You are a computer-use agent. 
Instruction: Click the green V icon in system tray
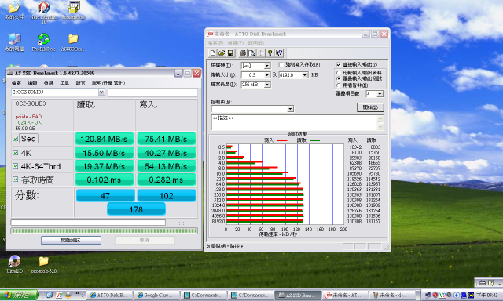(x=442, y=295)
